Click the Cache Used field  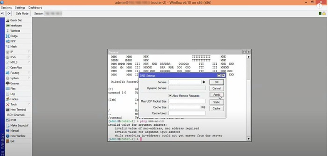pos(187,113)
